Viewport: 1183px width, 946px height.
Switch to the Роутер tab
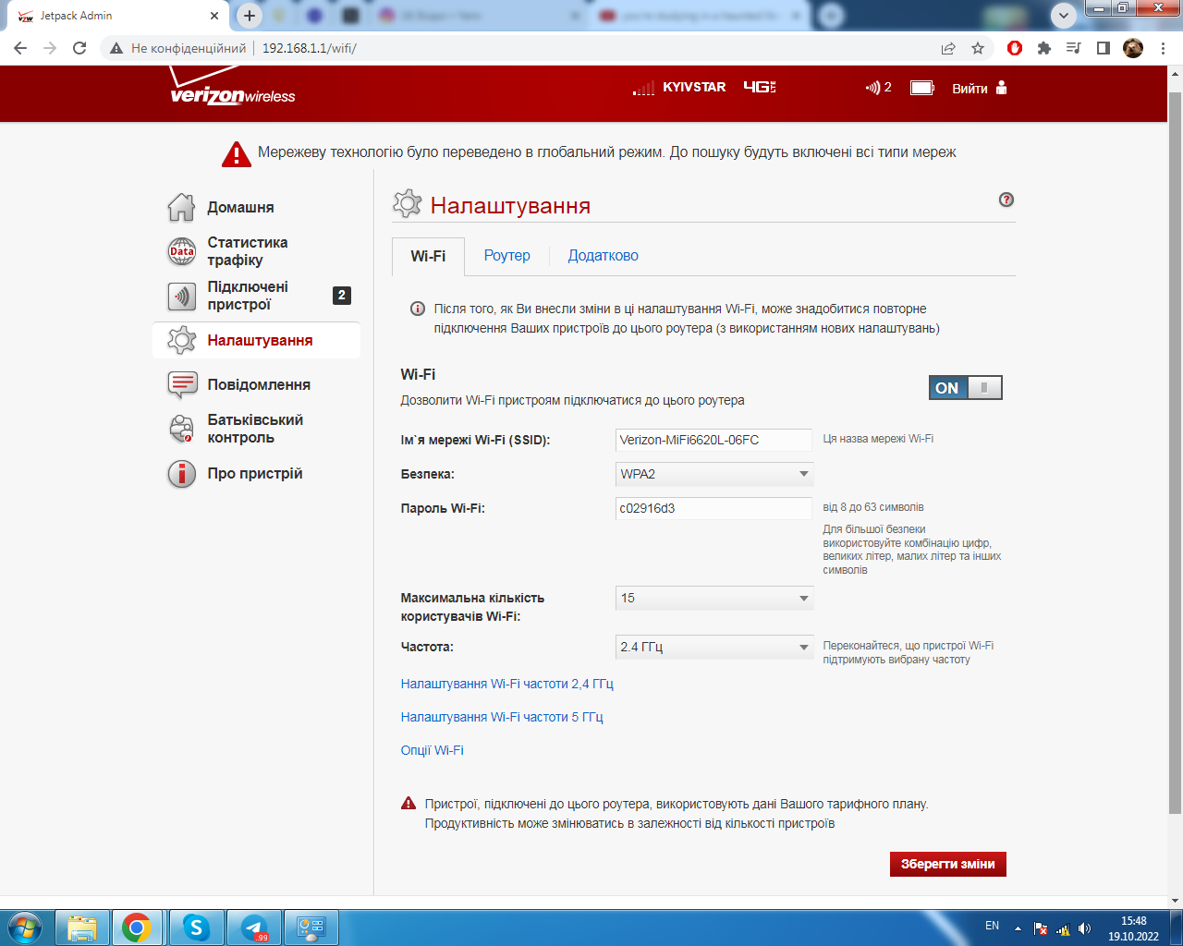507,256
